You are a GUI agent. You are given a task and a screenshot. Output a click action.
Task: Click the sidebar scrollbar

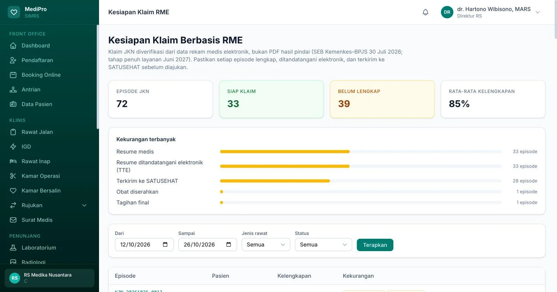pos(98,77)
